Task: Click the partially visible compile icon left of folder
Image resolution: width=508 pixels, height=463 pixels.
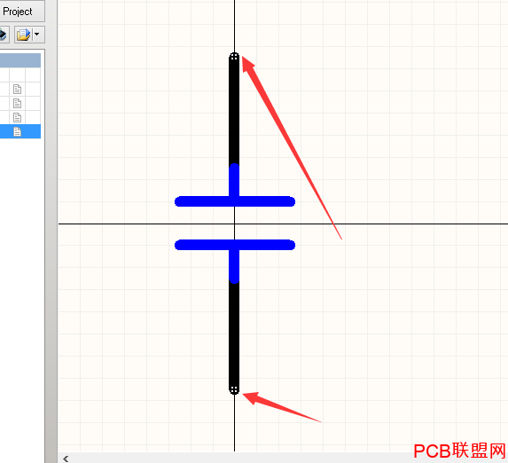Action: (4, 35)
